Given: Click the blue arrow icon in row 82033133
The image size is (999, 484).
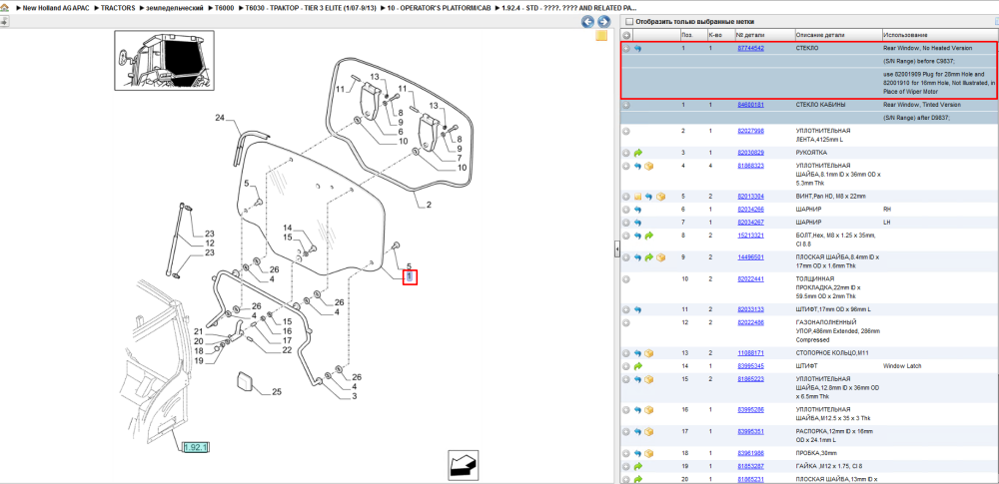Looking at the screenshot, I should point(637,309).
